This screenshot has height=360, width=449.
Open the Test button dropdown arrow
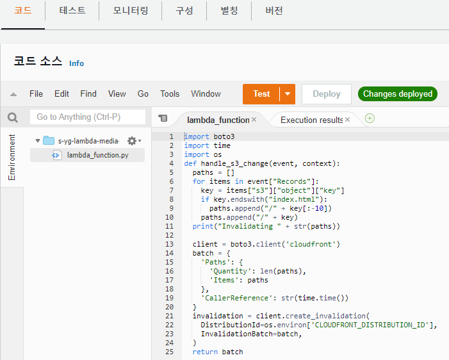(x=288, y=94)
